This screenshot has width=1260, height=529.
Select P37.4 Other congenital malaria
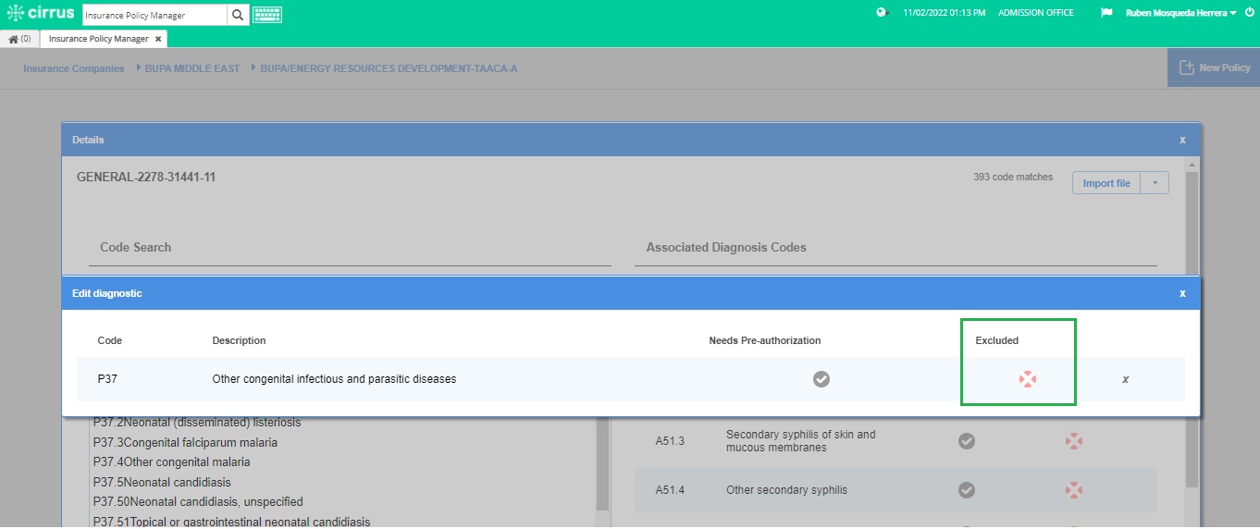coord(172,462)
